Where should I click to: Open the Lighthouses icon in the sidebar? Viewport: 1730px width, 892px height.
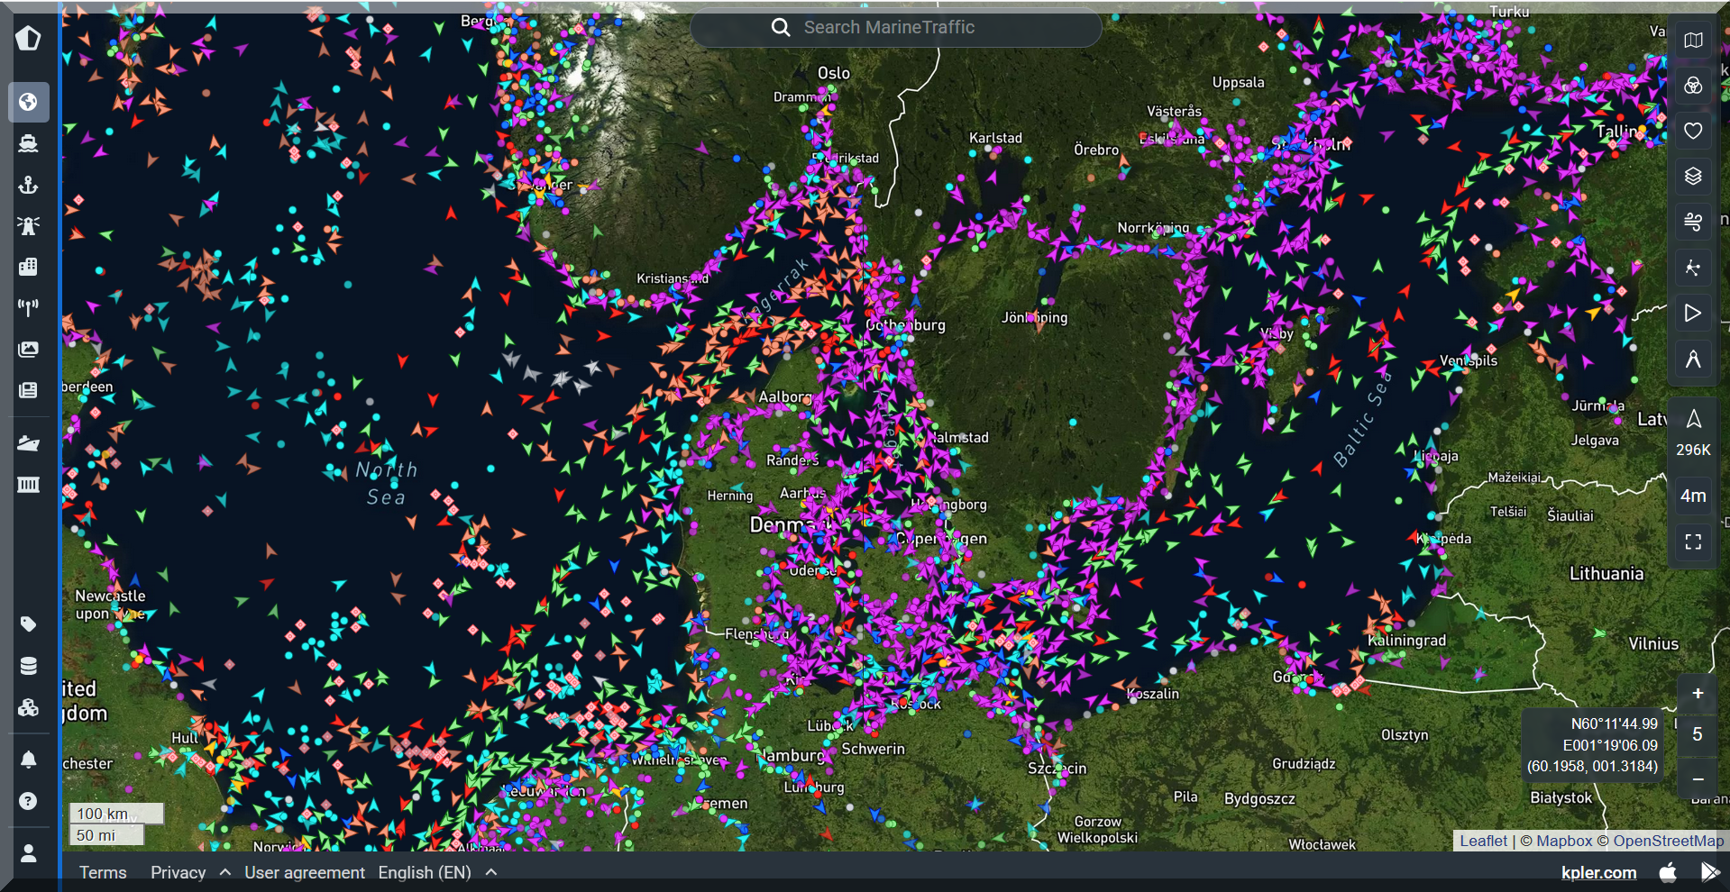(x=28, y=225)
